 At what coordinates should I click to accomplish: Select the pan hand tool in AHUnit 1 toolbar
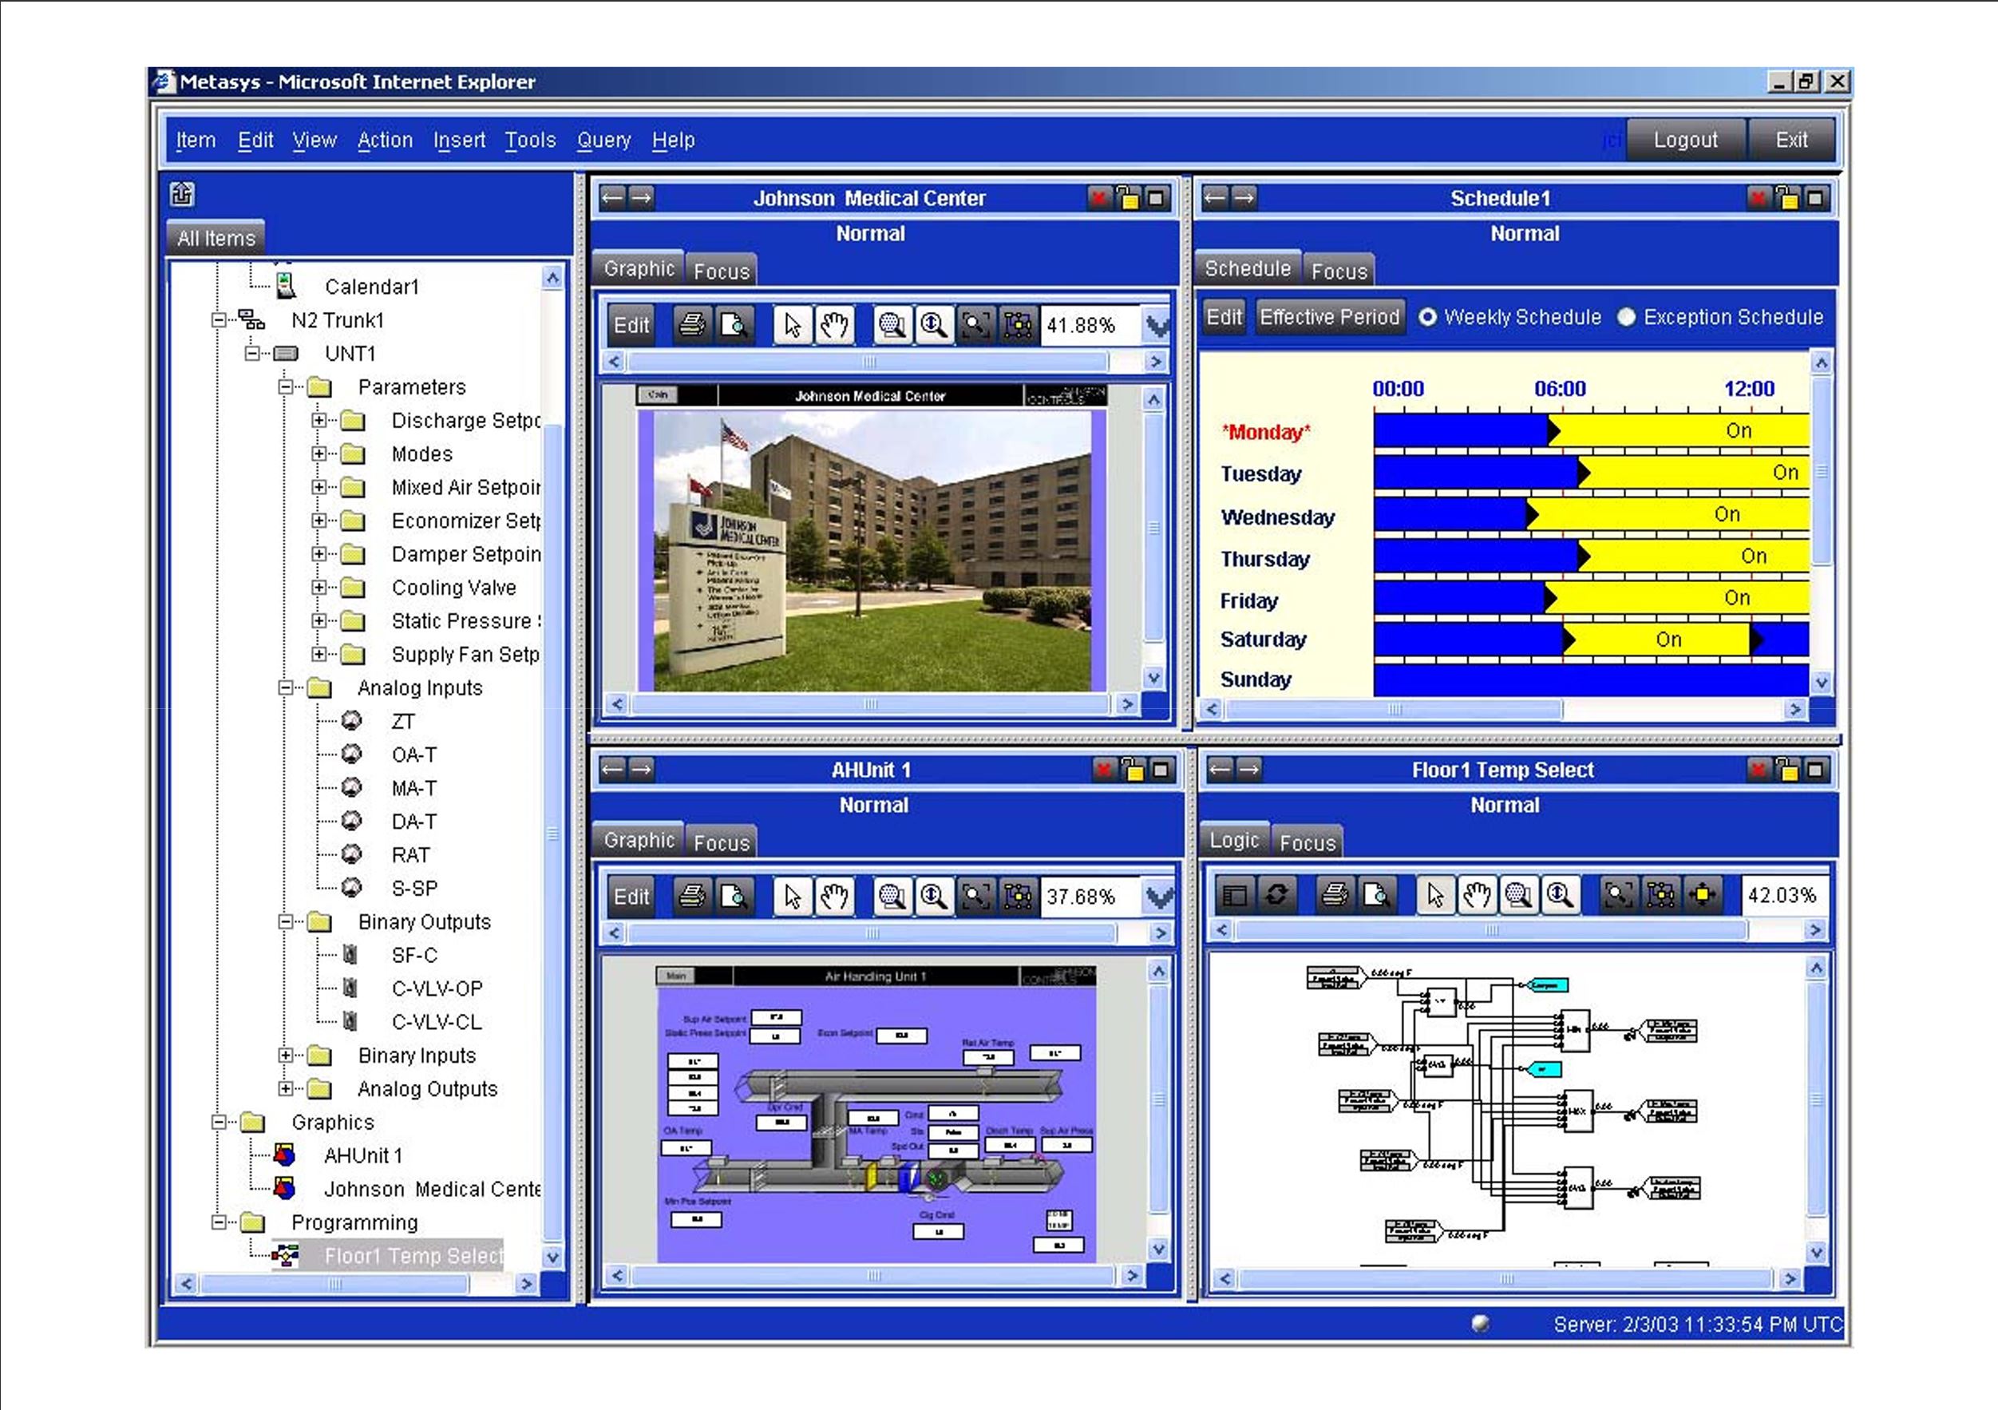[833, 897]
